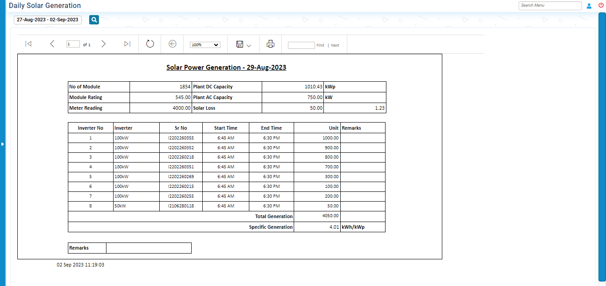Viewport: 606px width, 286px height.
Task: Open the 100% zoom level dropdown
Action: [x=205, y=45]
